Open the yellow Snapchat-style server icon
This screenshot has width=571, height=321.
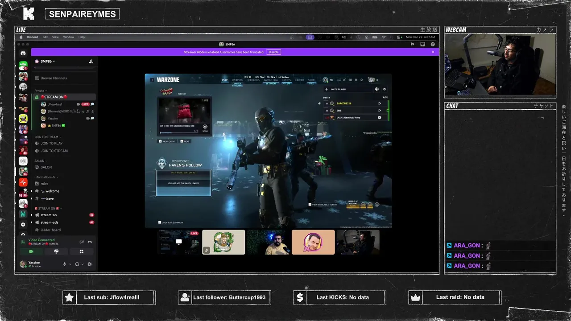[x=23, y=119]
